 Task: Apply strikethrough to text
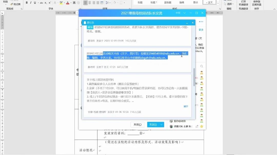point(42,3)
